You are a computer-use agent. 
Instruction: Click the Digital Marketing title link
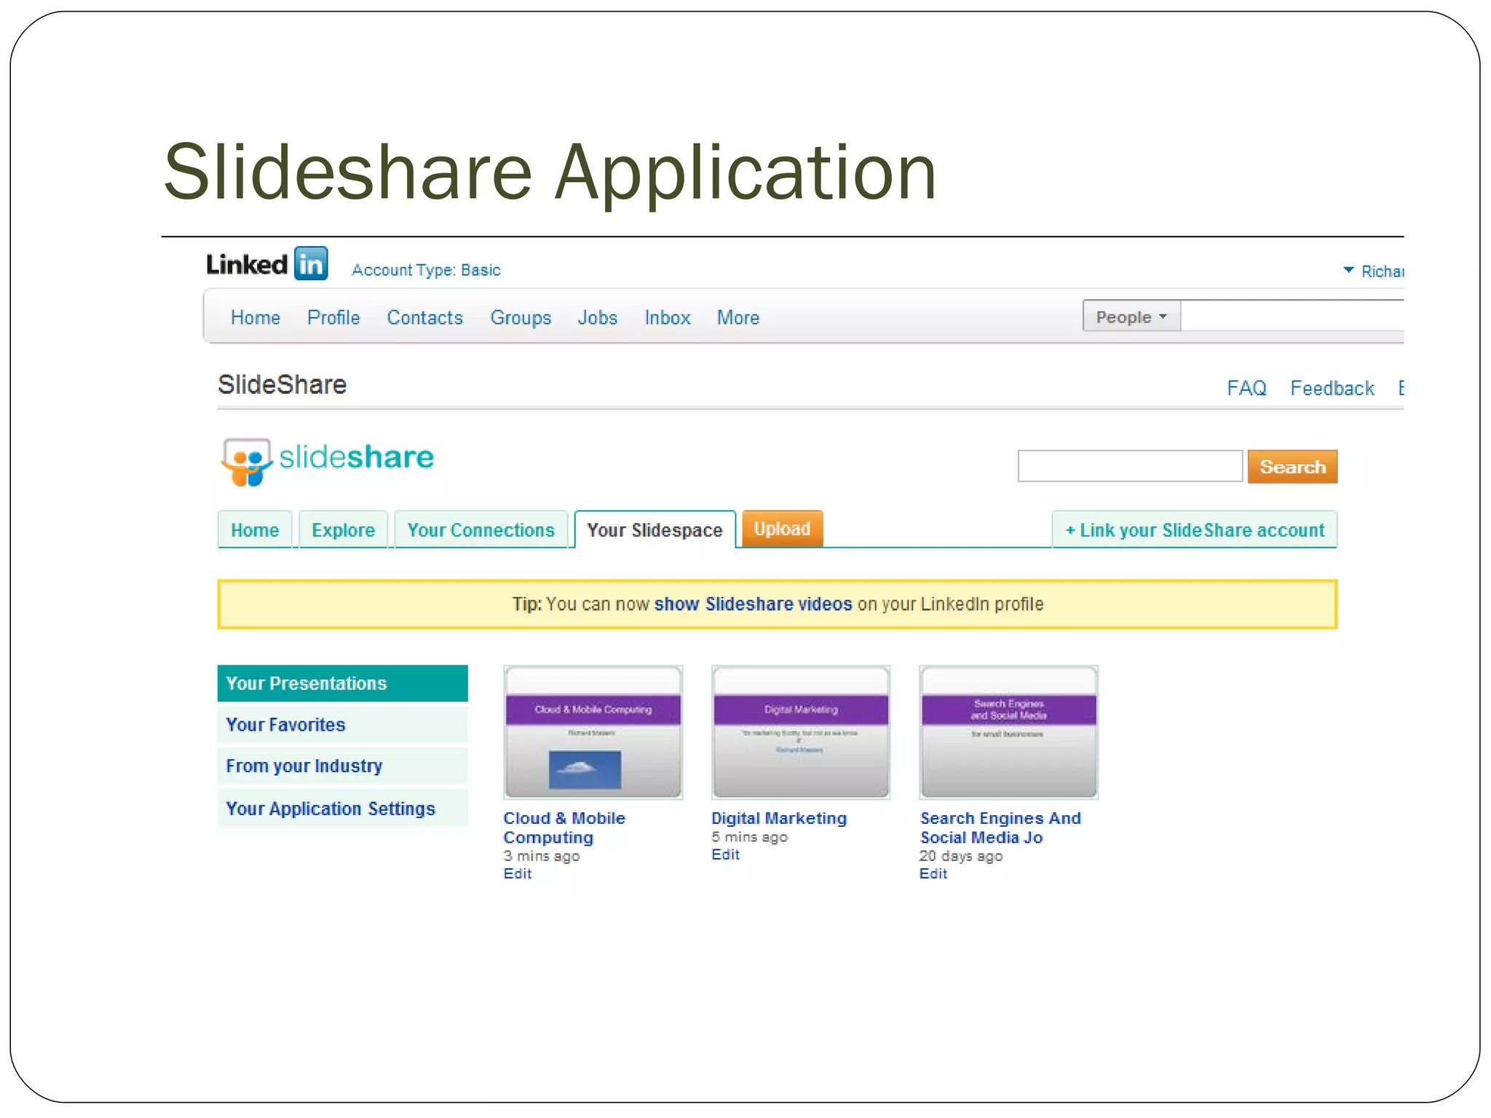[x=779, y=818]
